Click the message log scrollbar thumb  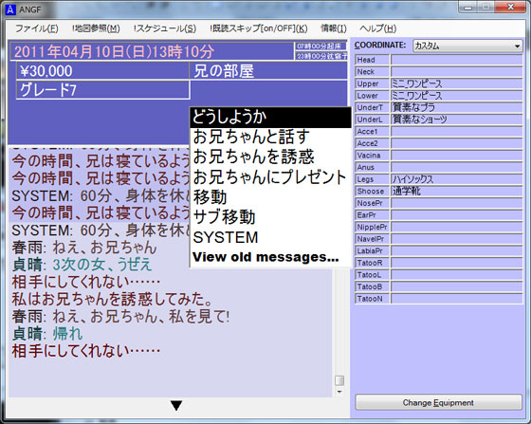339,380
